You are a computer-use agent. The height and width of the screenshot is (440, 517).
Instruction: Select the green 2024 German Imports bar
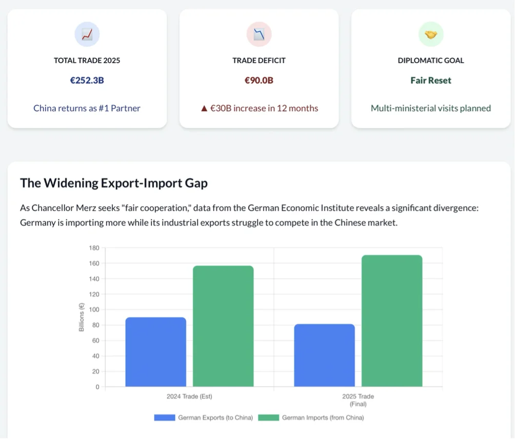[223, 326]
